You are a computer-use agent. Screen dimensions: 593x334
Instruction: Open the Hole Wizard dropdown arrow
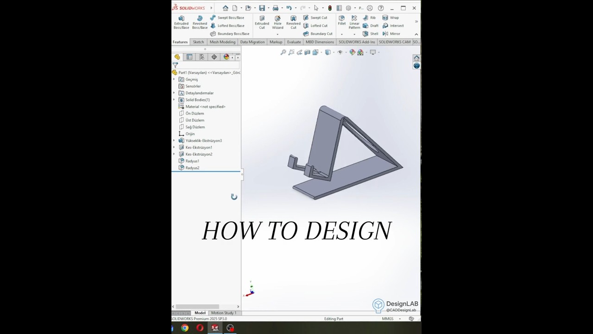[278, 34]
